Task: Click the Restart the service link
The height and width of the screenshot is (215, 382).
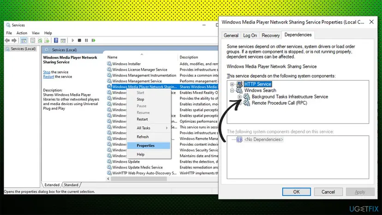Action: [x=48, y=77]
